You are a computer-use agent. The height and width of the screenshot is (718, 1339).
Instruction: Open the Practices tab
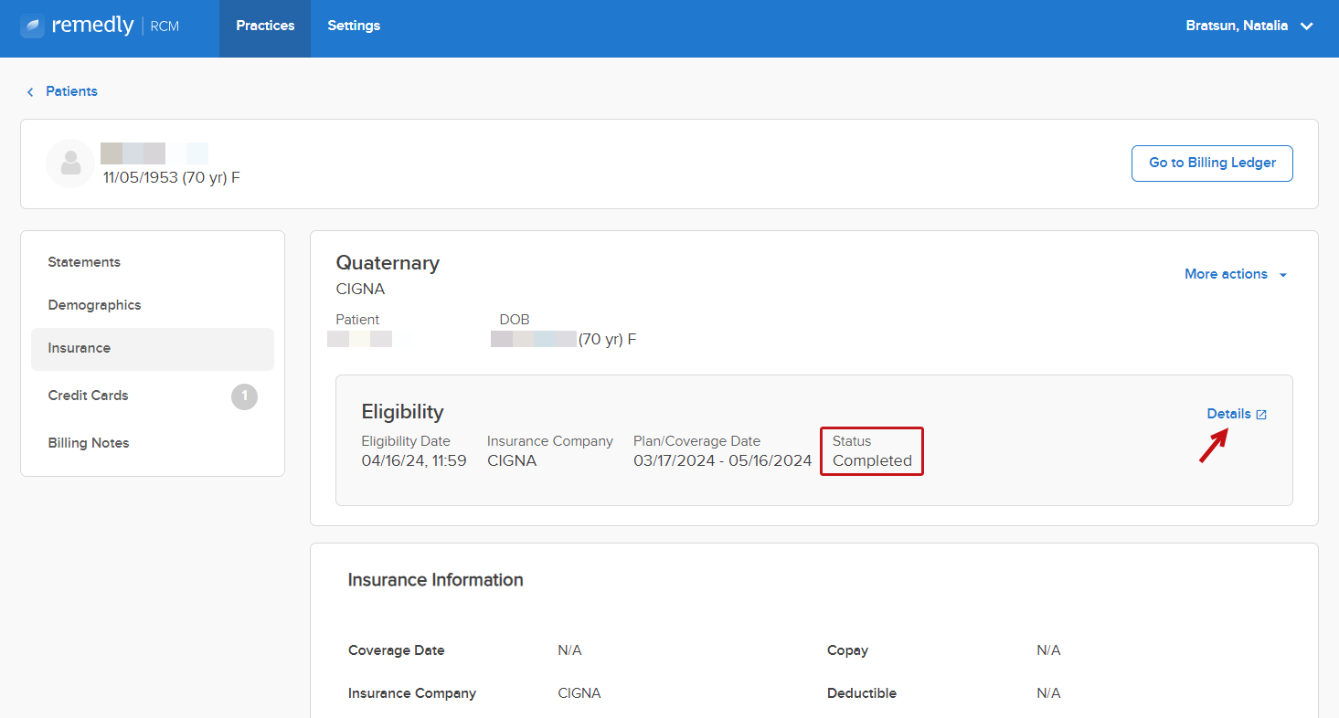click(x=265, y=26)
